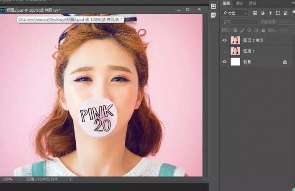Expand the status bar document info arrow

click(x=70, y=179)
